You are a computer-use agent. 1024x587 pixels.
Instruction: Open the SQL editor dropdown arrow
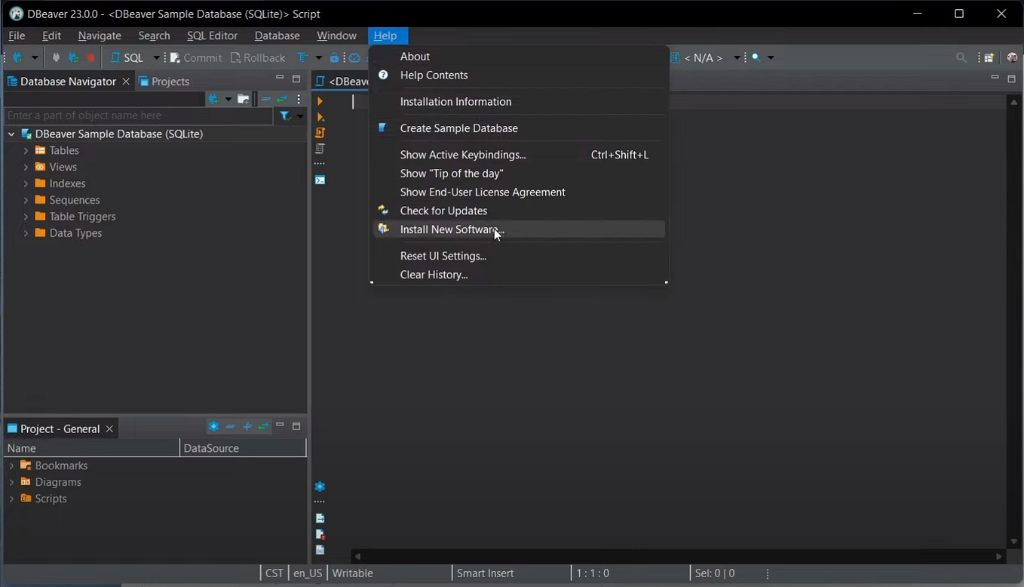pos(157,57)
